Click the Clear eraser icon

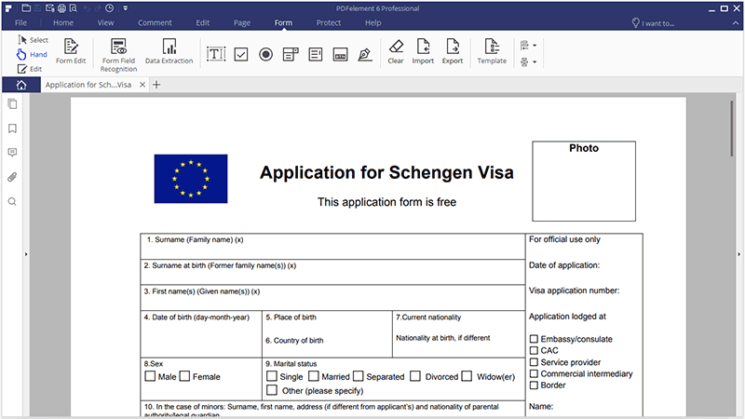[x=396, y=51]
